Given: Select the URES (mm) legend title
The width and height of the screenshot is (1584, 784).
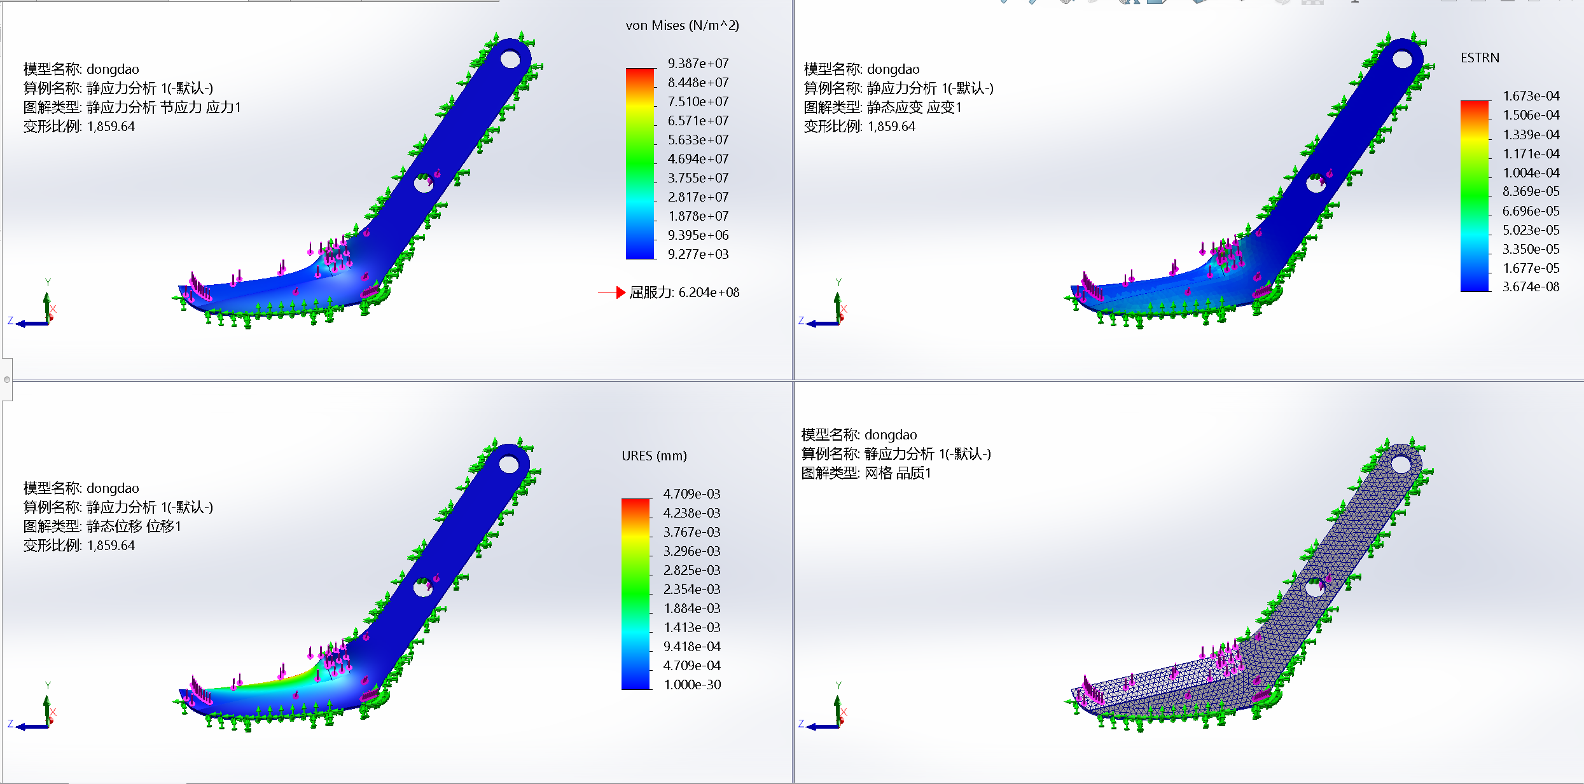Looking at the screenshot, I should [x=654, y=456].
